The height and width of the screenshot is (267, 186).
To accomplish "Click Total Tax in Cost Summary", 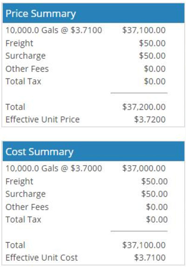I will tap(23, 219).
